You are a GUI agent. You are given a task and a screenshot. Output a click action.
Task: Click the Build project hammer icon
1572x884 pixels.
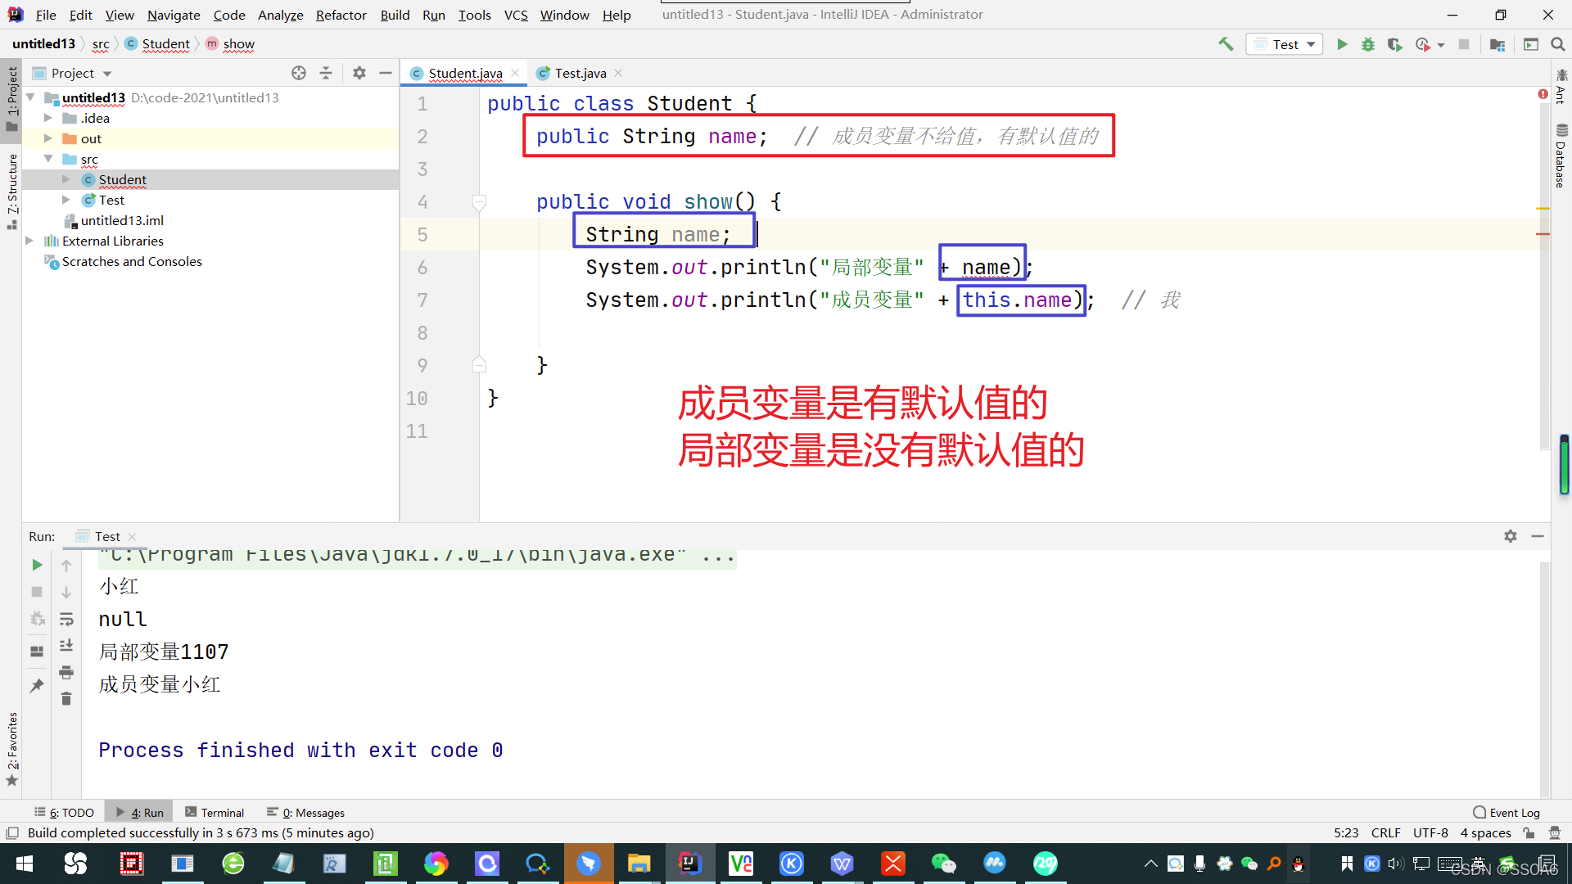tap(1226, 44)
